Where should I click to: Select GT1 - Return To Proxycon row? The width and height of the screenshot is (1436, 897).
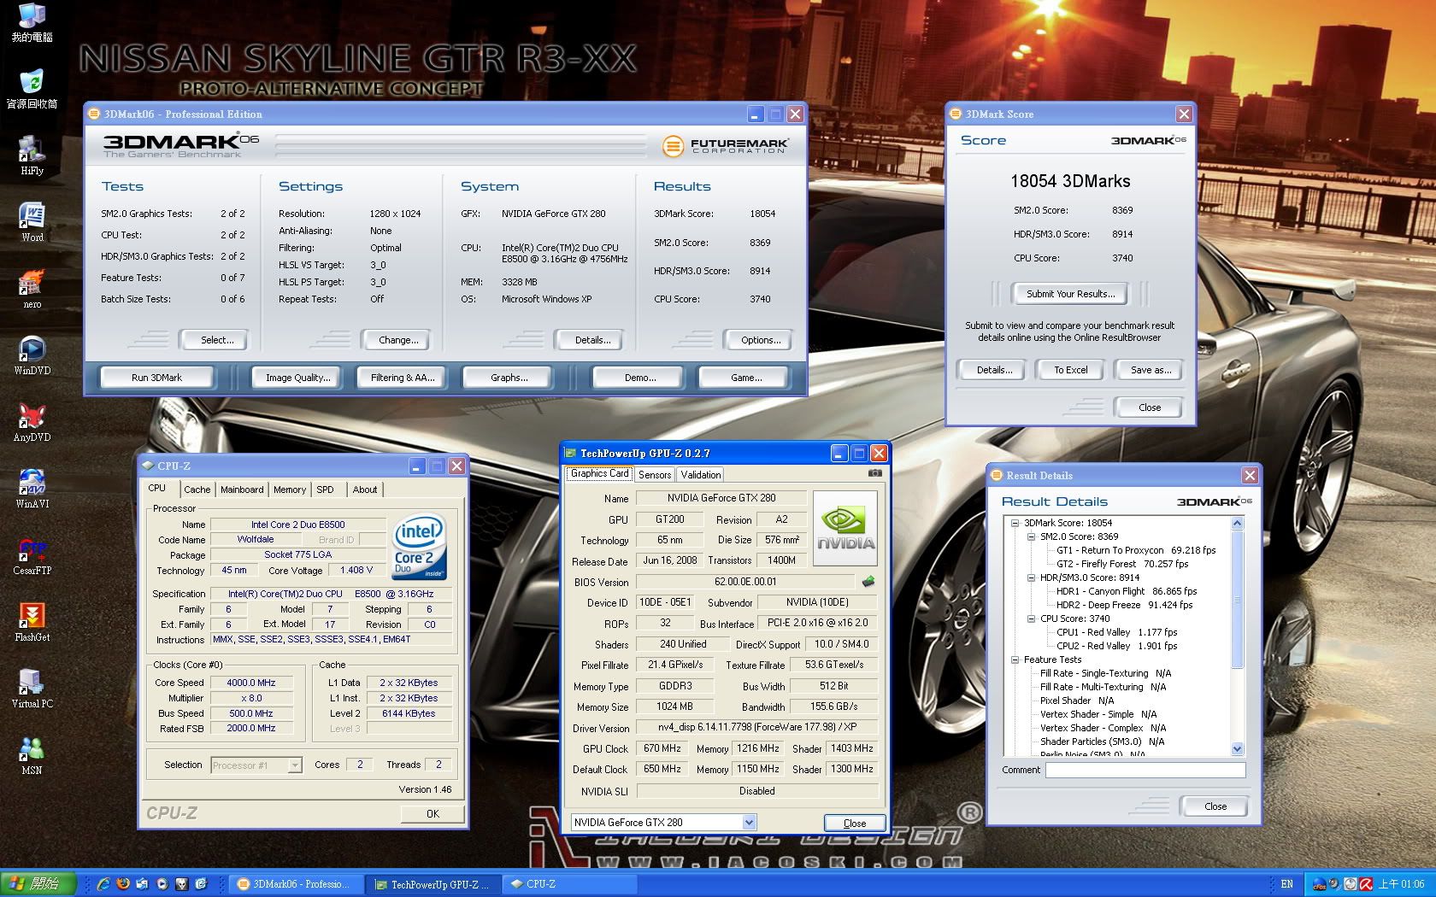(x=1136, y=550)
